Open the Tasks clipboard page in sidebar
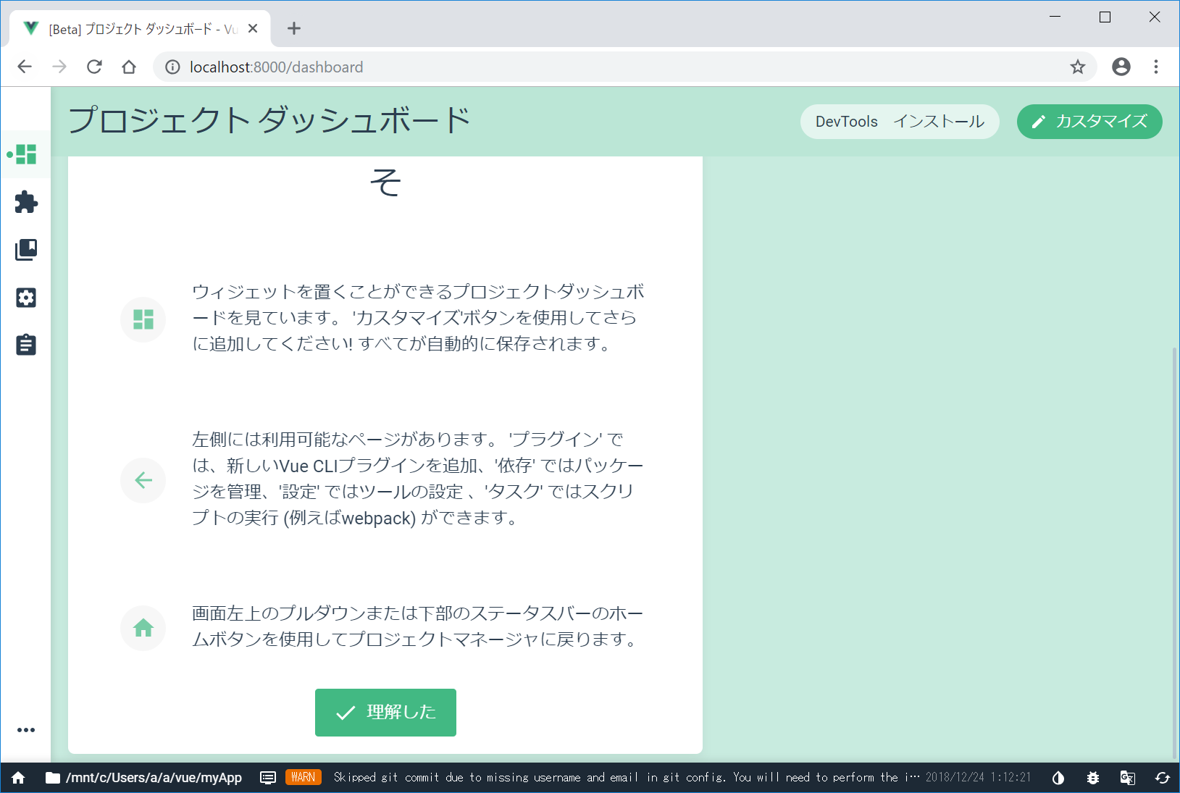 click(x=26, y=345)
